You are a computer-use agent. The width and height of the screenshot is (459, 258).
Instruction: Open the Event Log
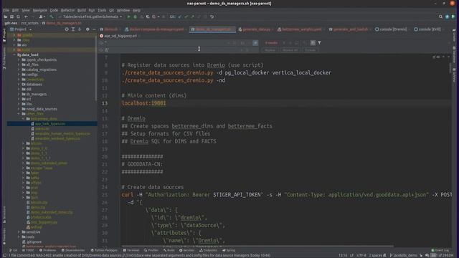(440, 250)
